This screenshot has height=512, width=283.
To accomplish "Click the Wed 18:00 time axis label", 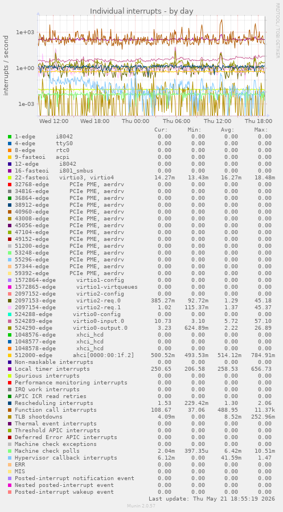I will pos(95,121).
